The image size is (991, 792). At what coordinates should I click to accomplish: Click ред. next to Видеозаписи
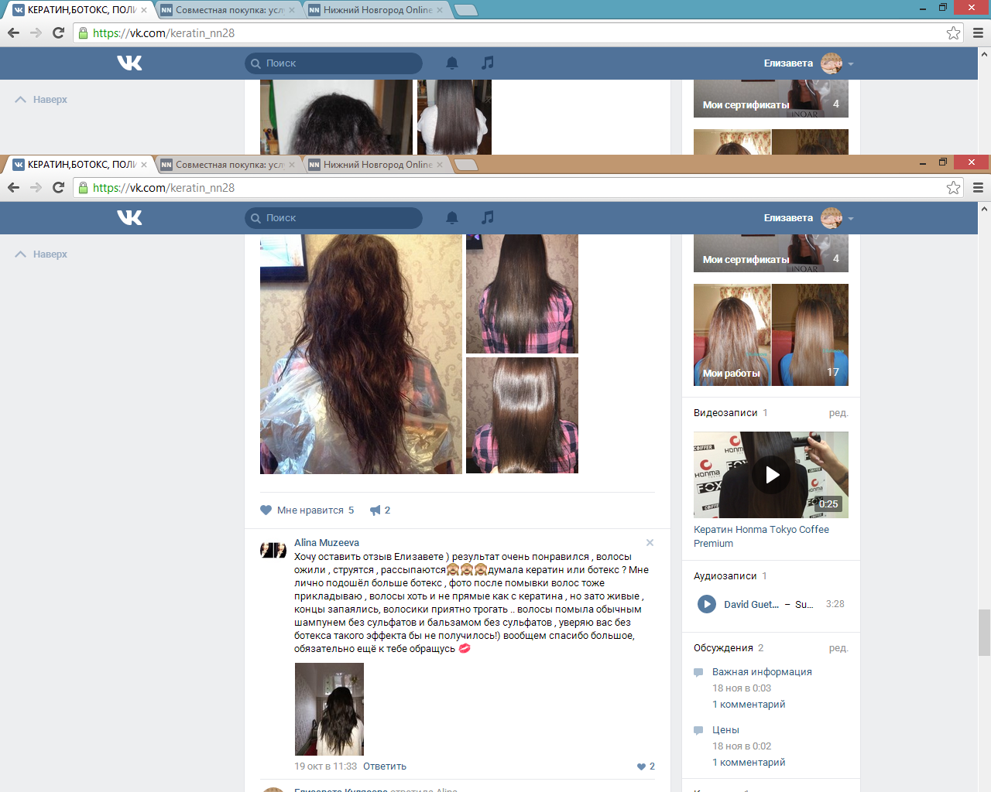[x=838, y=413]
